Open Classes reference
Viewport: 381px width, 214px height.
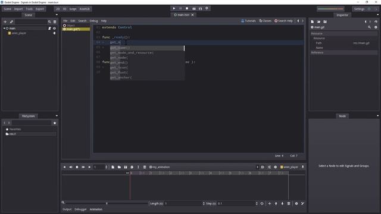(x=265, y=21)
